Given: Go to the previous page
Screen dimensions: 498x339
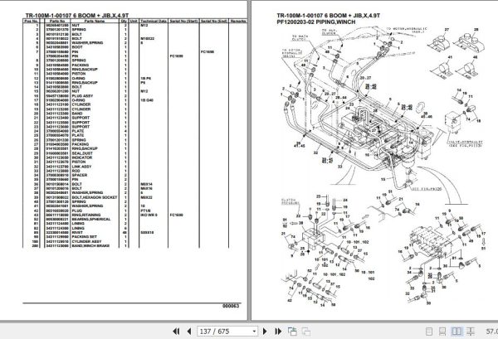Looking at the screenshot, I should coord(189,332).
